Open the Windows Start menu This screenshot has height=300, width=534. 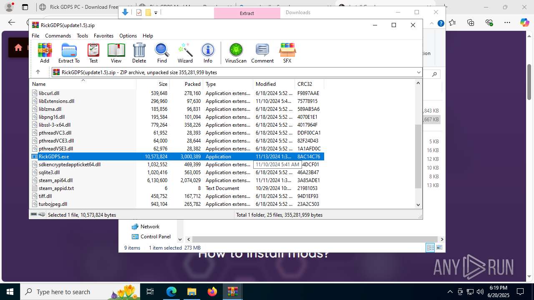10,292
